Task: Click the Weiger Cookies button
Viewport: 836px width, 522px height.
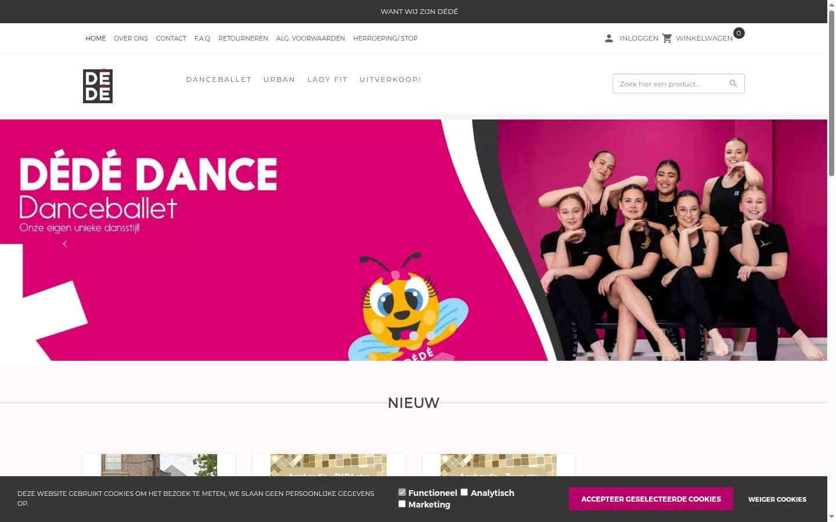Action: coord(777,499)
